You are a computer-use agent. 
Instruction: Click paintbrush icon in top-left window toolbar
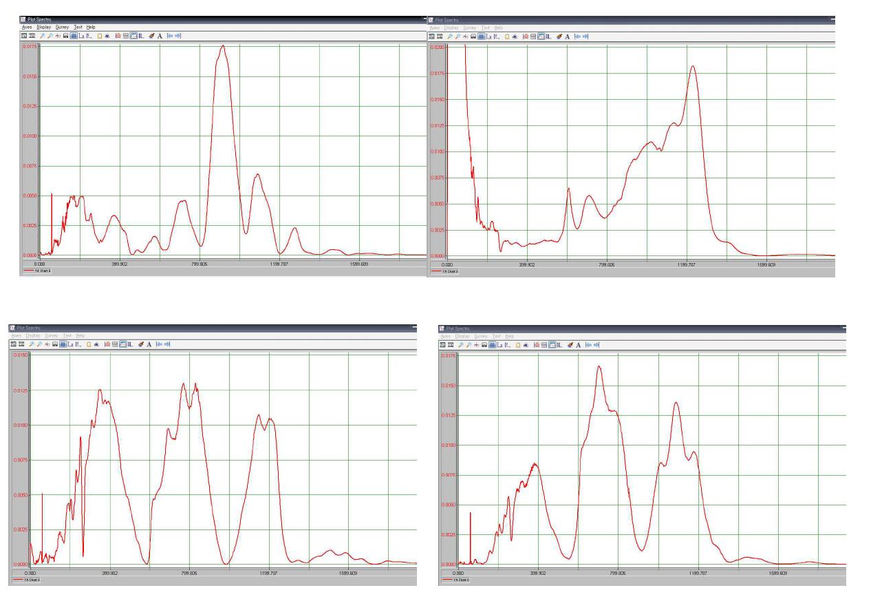pyautogui.click(x=151, y=36)
